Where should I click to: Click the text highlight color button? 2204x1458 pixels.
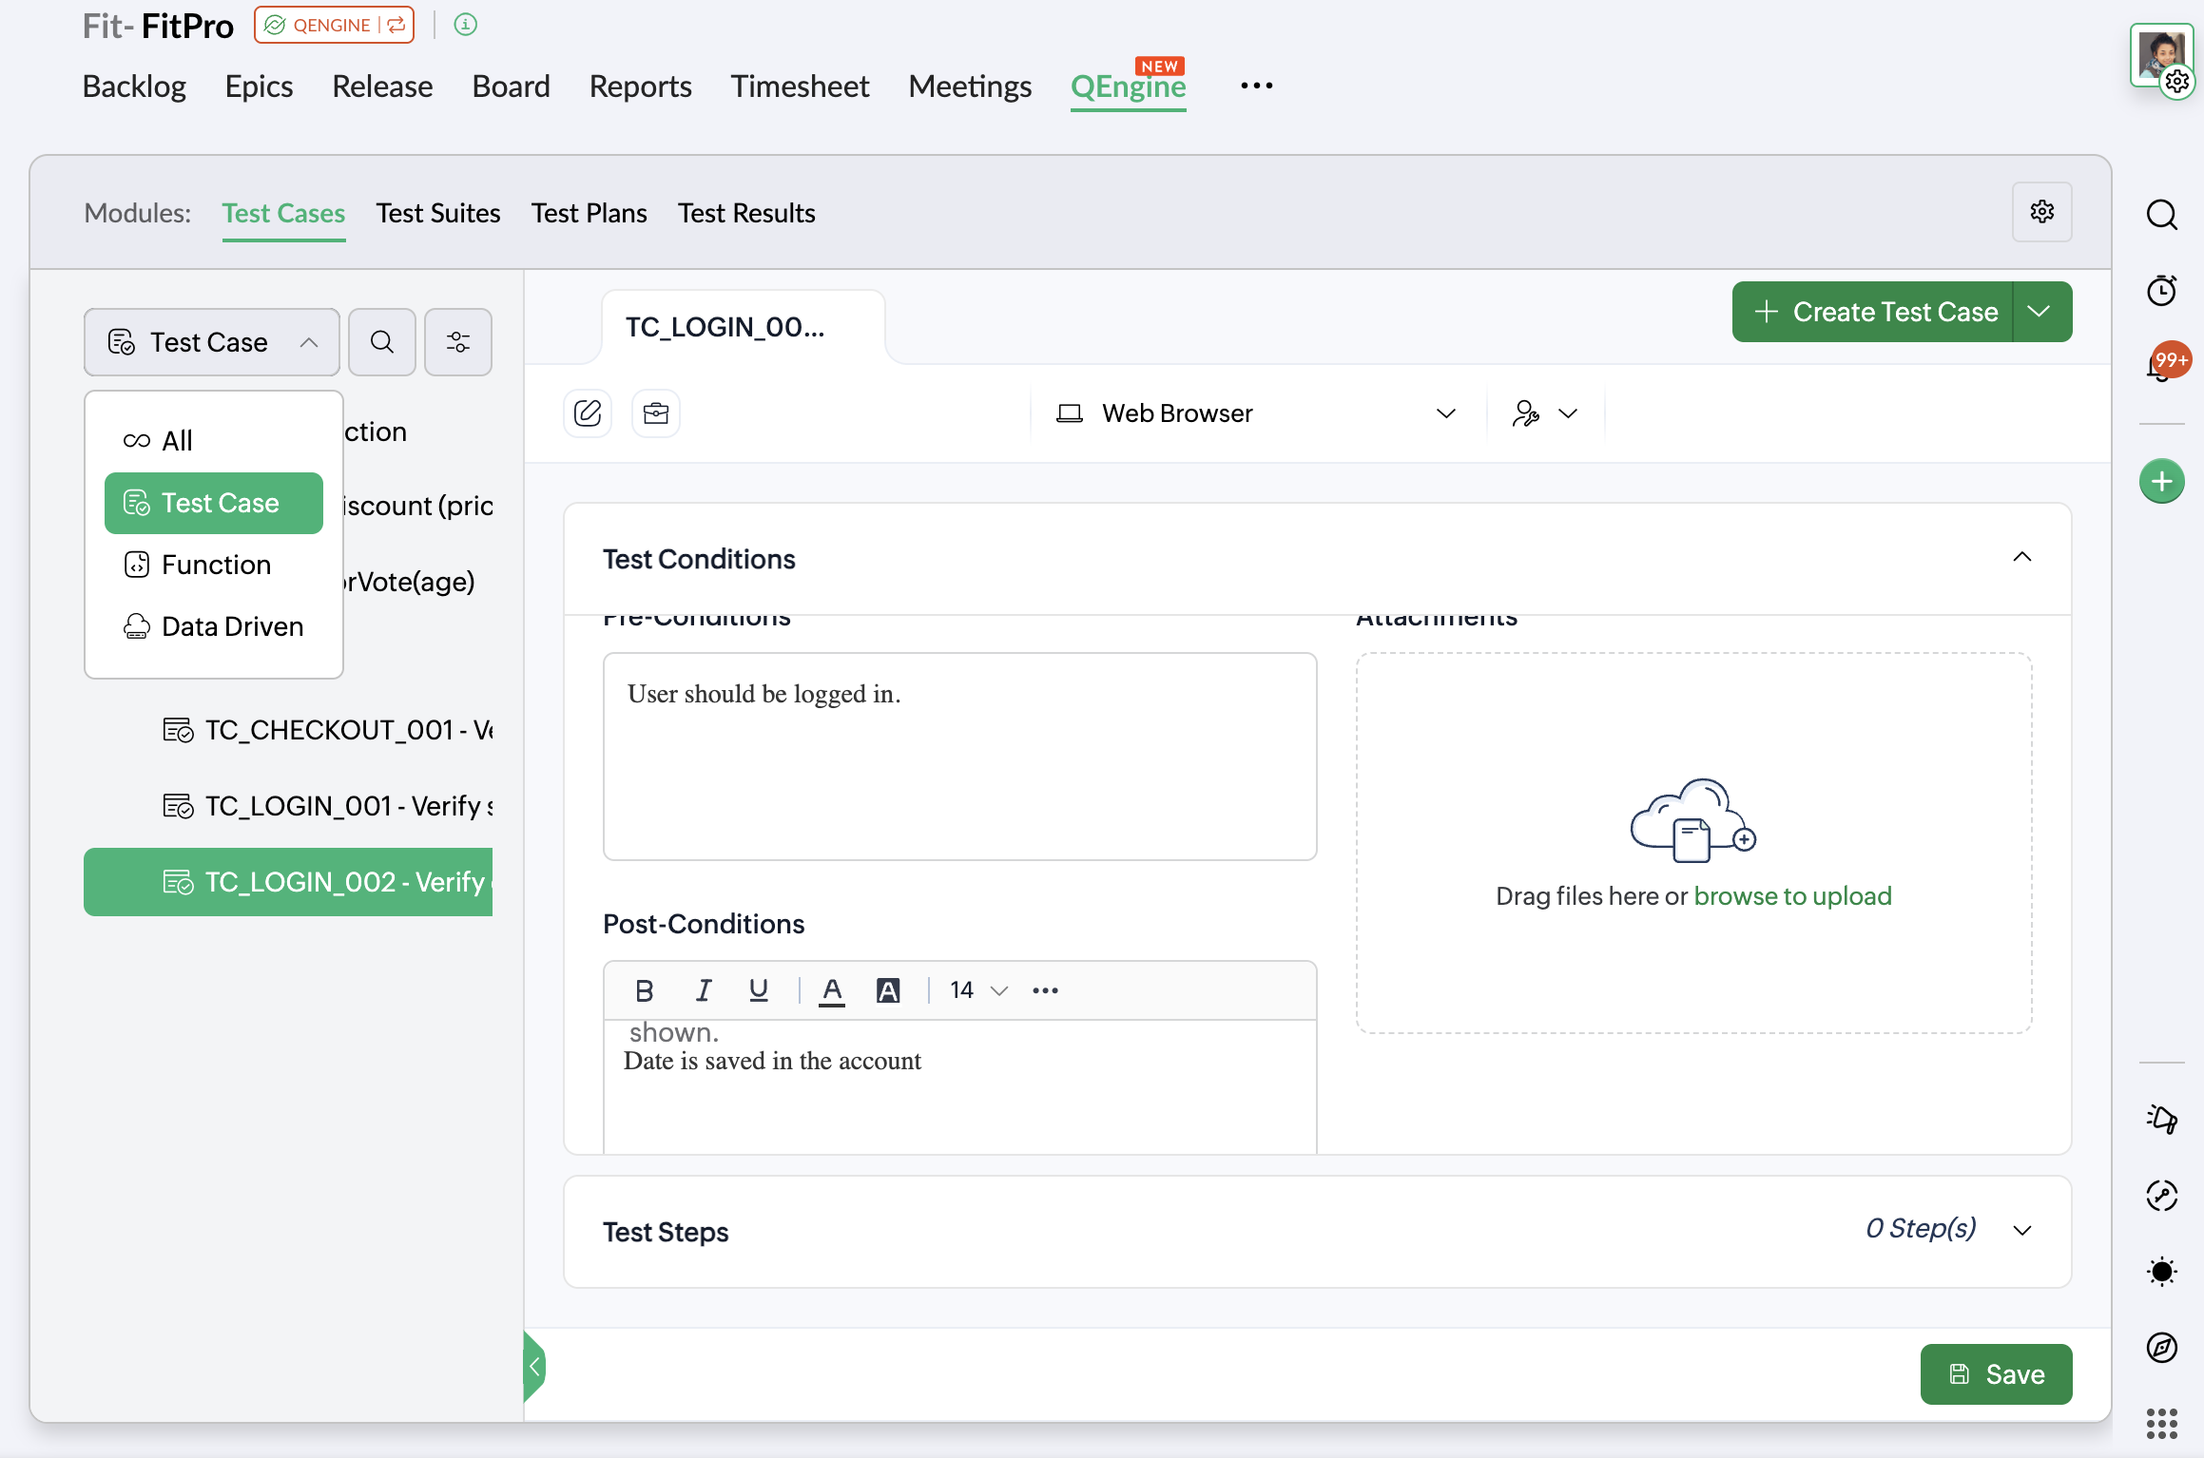tap(888, 990)
